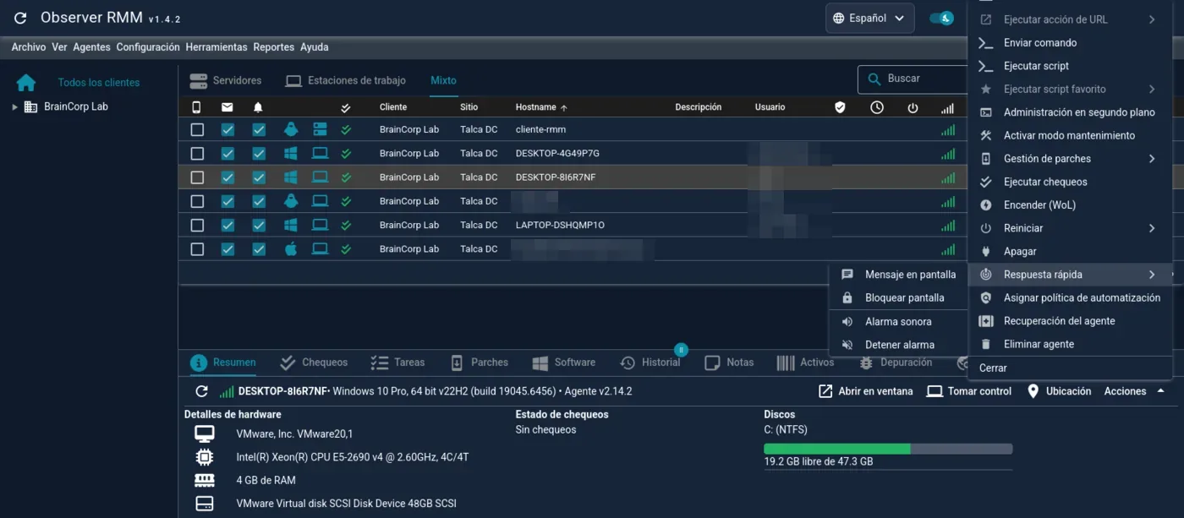The image size is (1184, 518).
Task: Expand the Ejecutar script favorito submenu arrow
Action: click(1152, 89)
